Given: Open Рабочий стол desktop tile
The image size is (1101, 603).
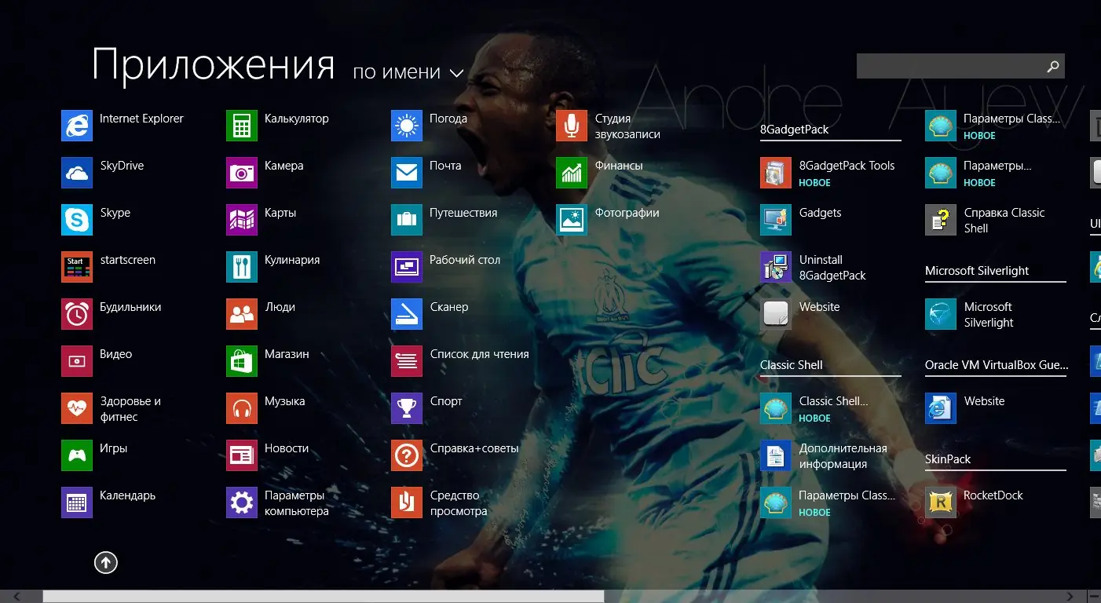Looking at the screenshot, I should point(446,267).
